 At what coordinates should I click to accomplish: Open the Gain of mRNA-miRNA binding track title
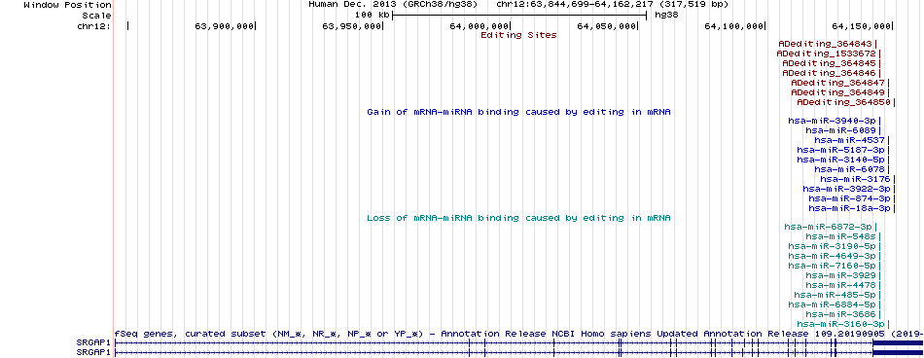518,112
